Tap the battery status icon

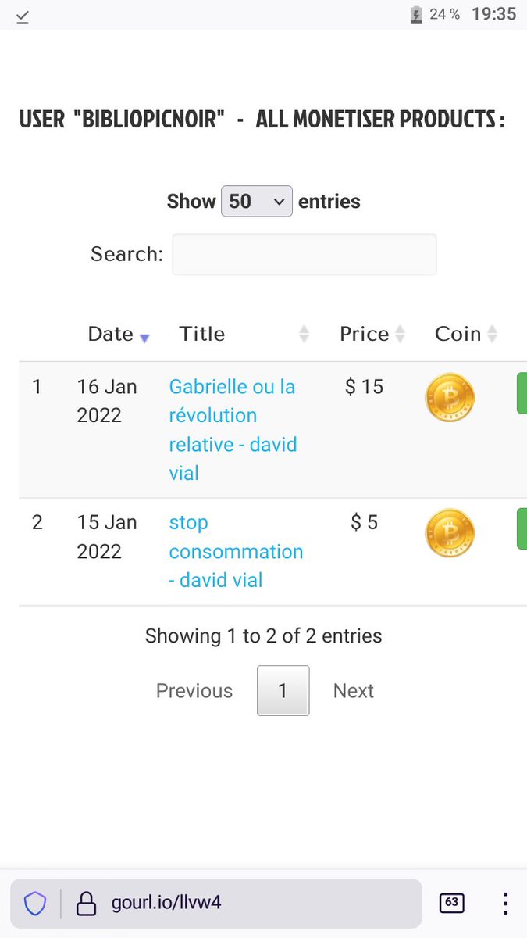(x=417, y=15)
